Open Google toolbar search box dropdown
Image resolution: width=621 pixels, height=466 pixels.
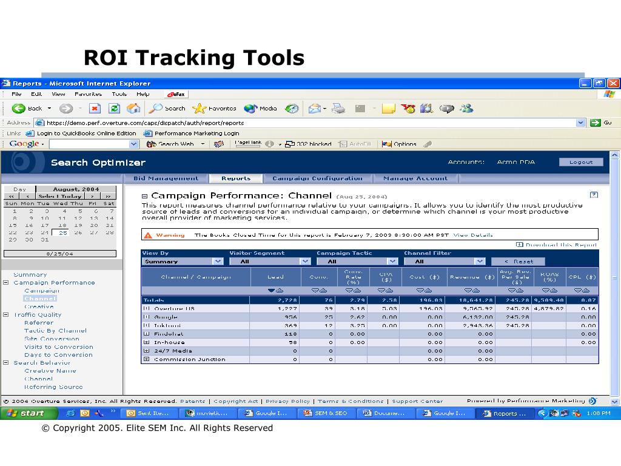point(134,144)
